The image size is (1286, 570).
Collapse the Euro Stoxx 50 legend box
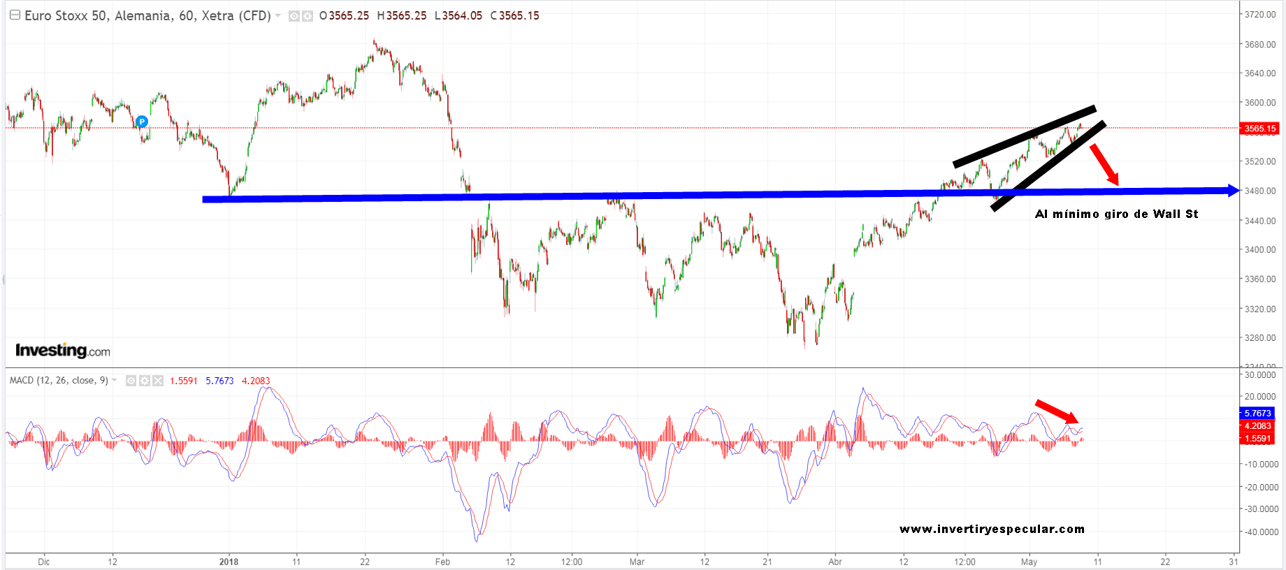click(15, 15)
